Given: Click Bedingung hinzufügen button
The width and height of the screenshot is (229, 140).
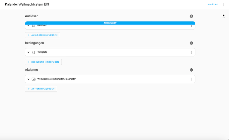Looking at the screenshot, I should pyautogui.click(x=43, y=62).
